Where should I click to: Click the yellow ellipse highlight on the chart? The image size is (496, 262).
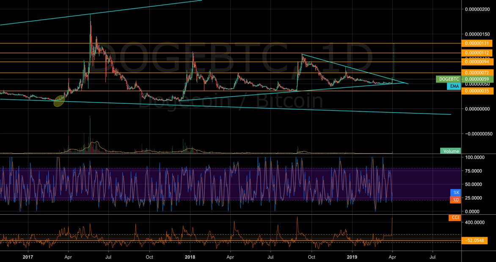pyautogui.click(x=60, y=101)
